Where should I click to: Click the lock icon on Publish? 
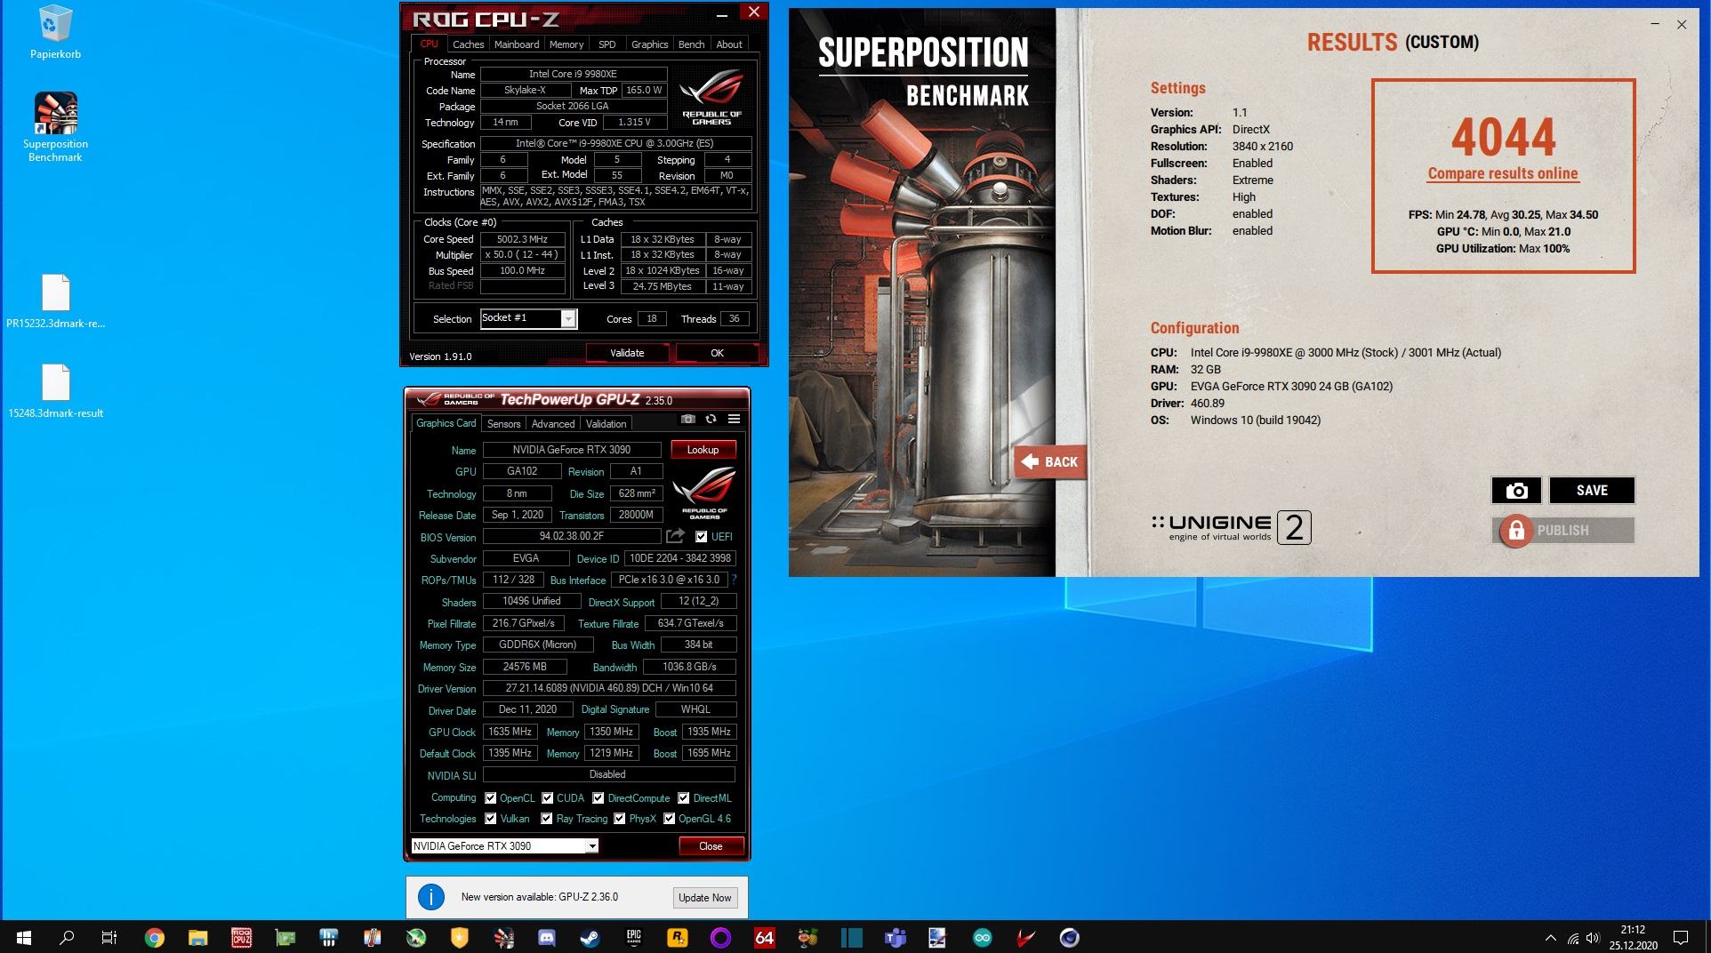tap(1516, 531)
